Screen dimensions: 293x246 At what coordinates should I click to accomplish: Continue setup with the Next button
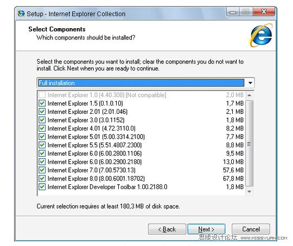coord(206,229)
